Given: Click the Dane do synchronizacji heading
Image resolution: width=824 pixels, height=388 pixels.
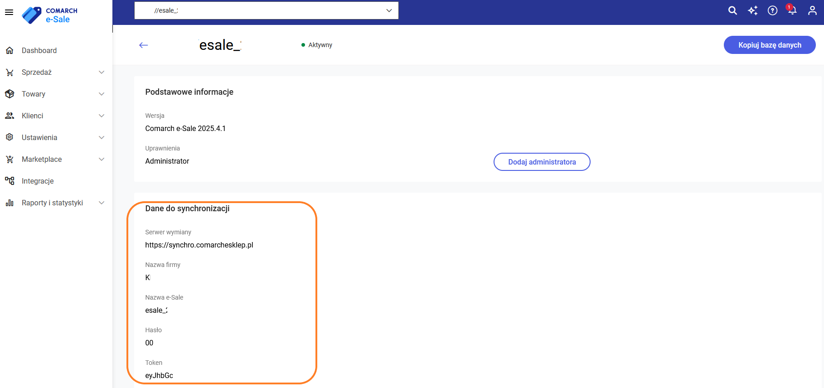Looking at the screenshot, I should coord(187,209).
